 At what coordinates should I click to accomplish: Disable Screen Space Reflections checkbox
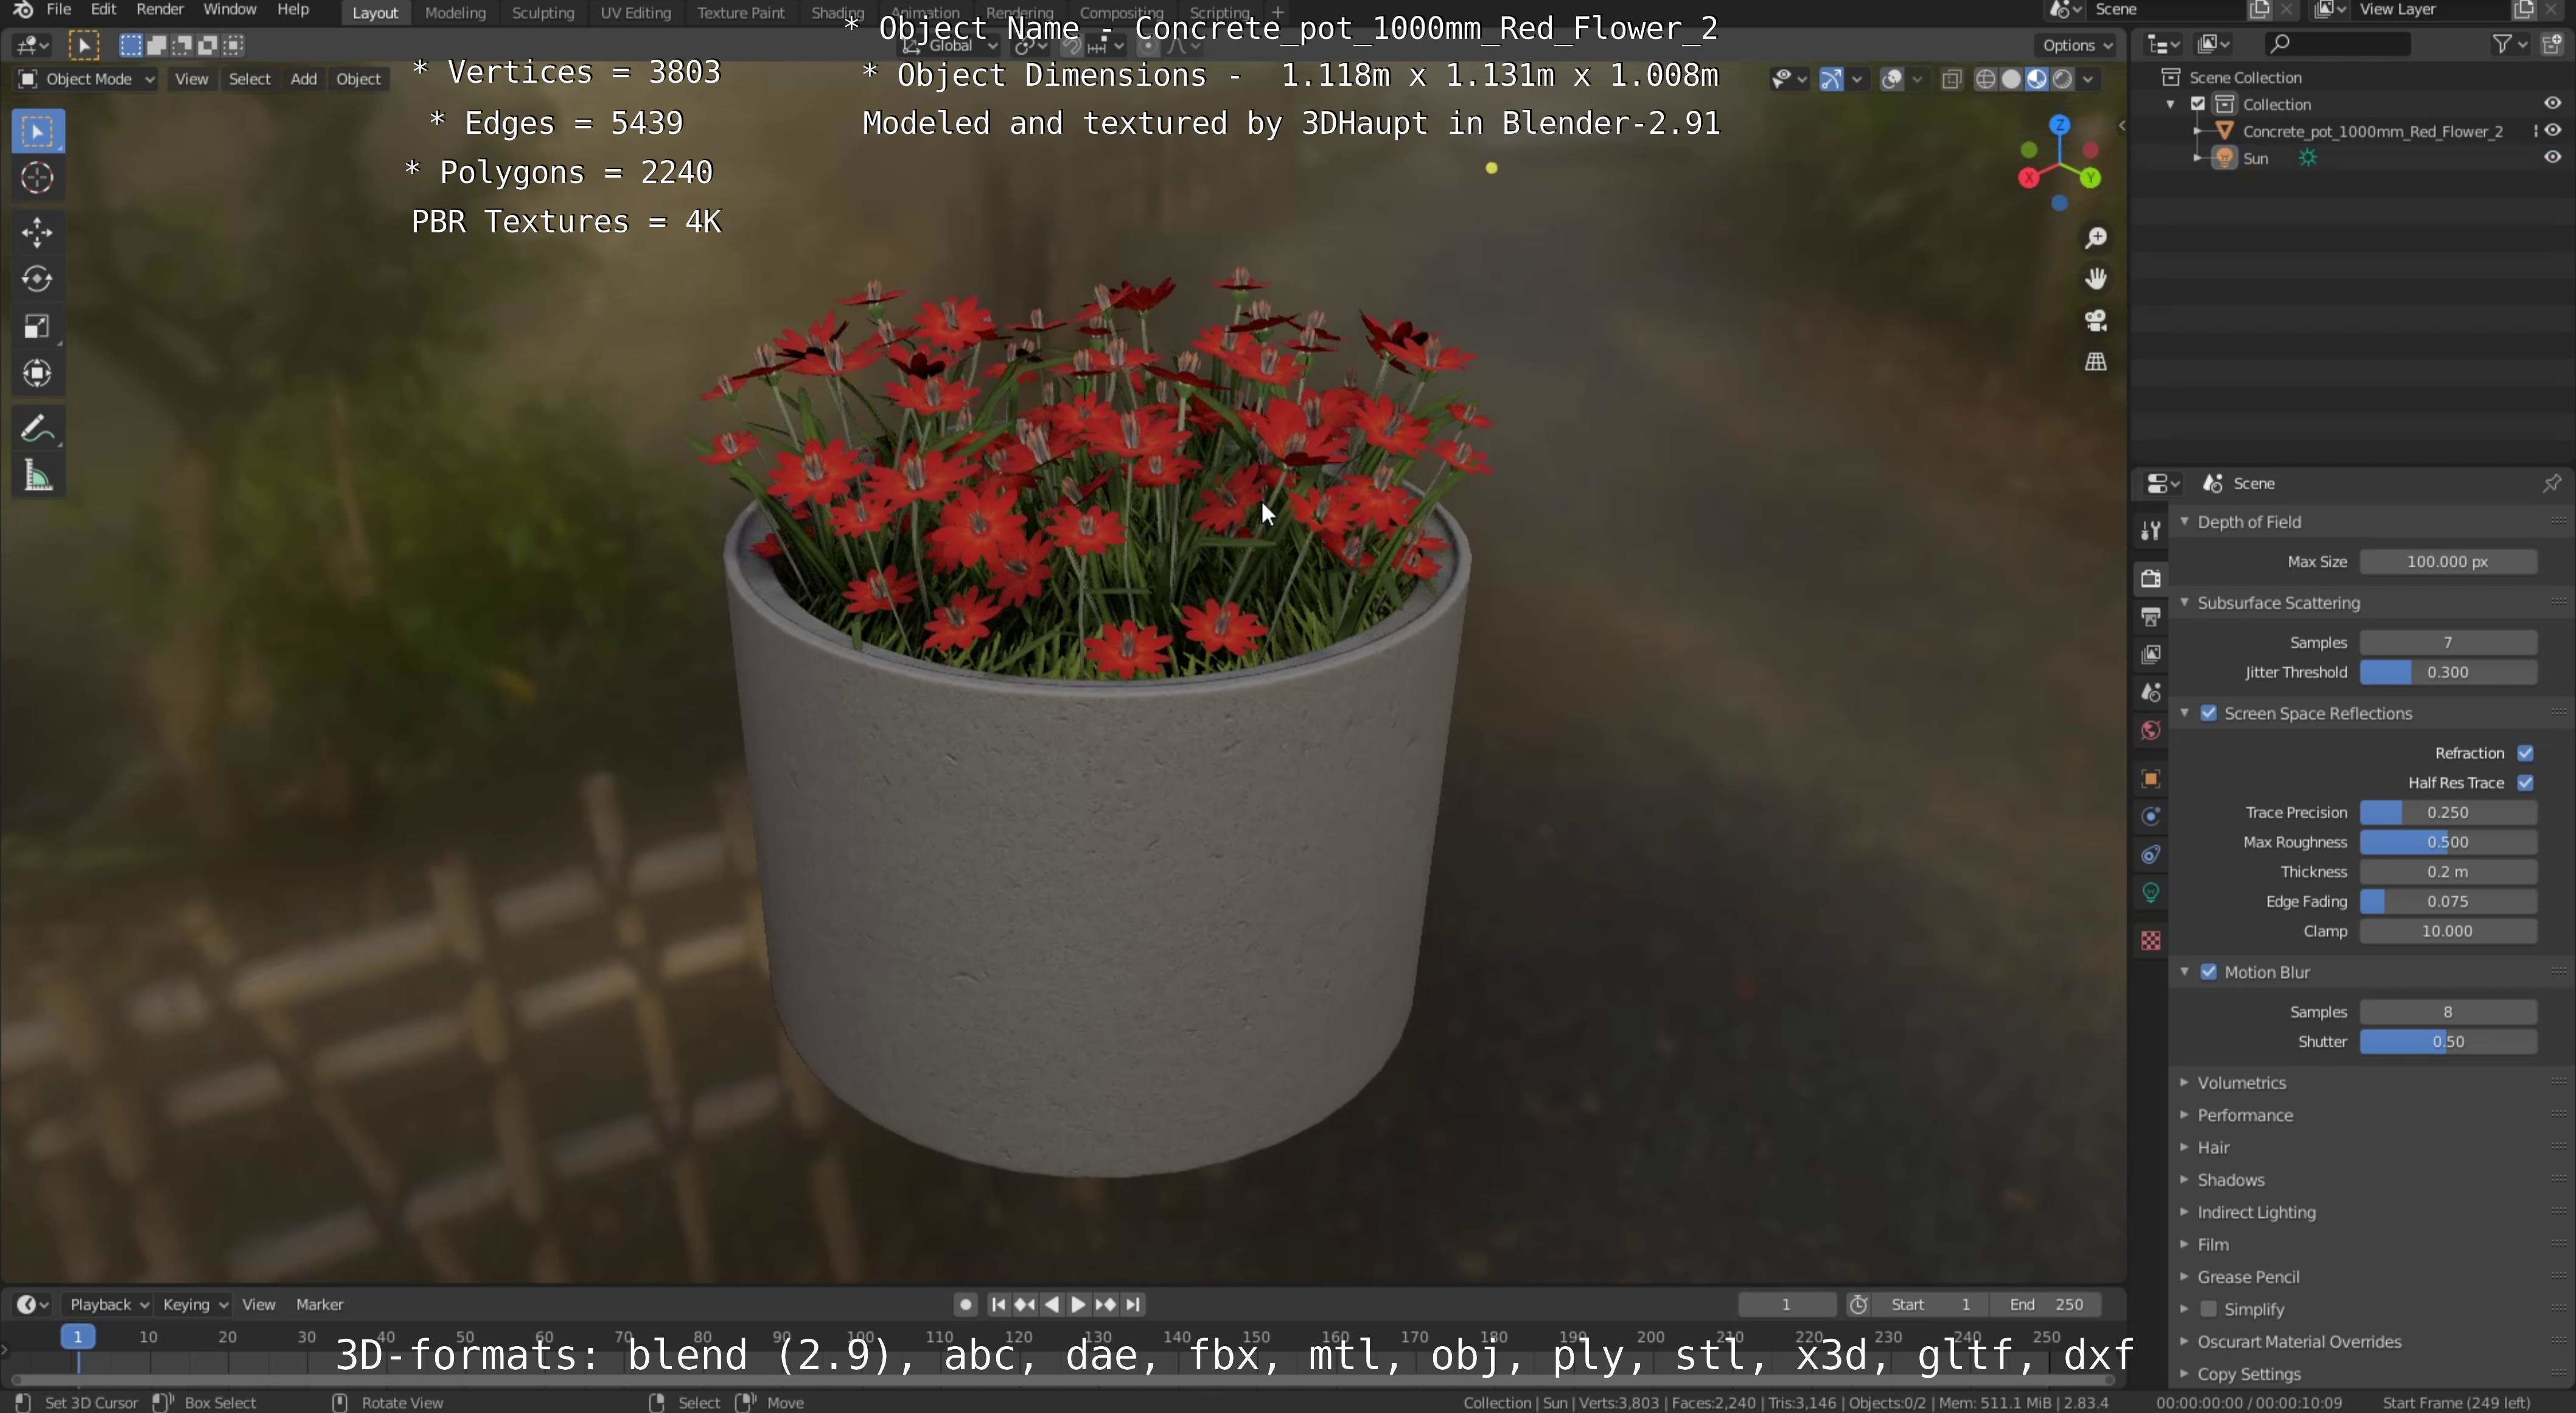click(x=2209, y=713)
